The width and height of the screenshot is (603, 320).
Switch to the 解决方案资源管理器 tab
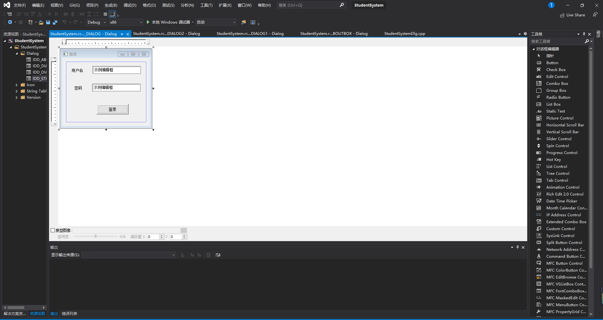[x=15, y=314]
